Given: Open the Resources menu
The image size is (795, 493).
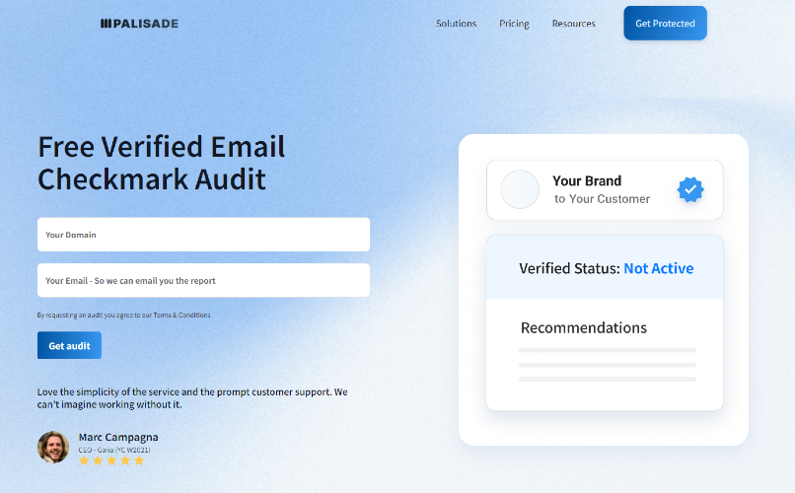Looking at the screenshot, I should tap(573, 24).
